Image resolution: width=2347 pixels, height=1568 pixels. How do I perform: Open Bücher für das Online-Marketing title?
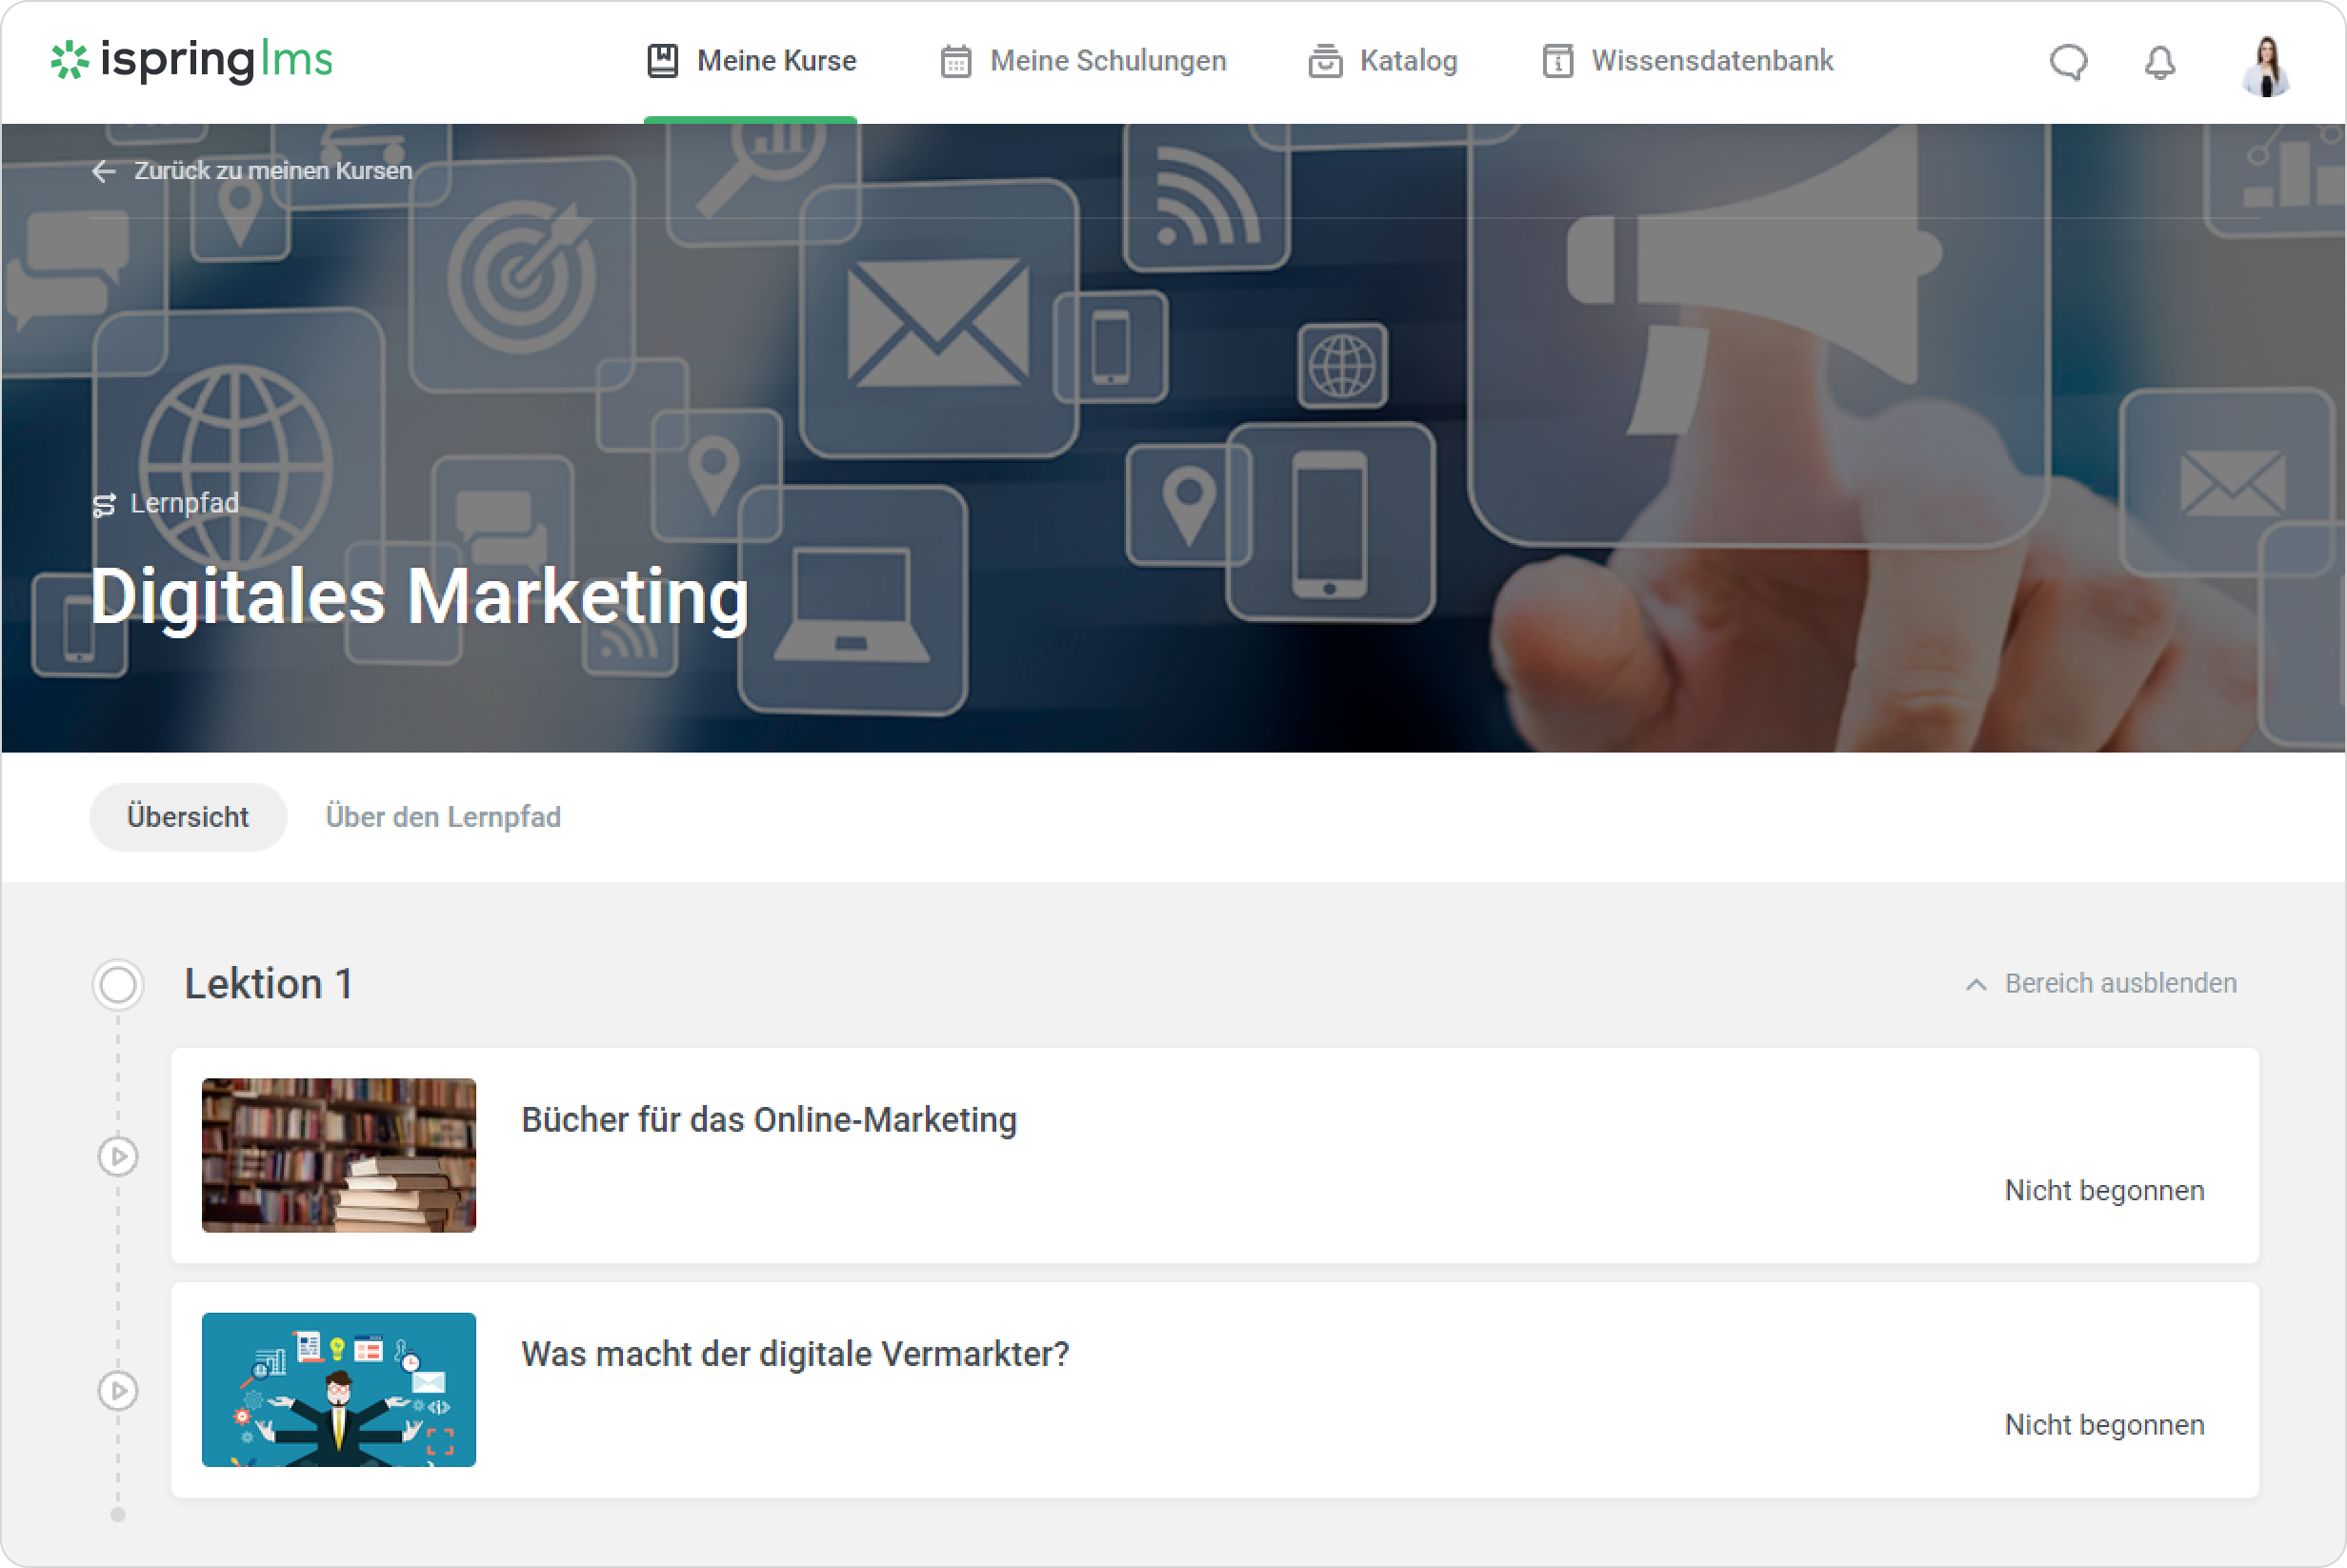click(x=768, y=1120)
